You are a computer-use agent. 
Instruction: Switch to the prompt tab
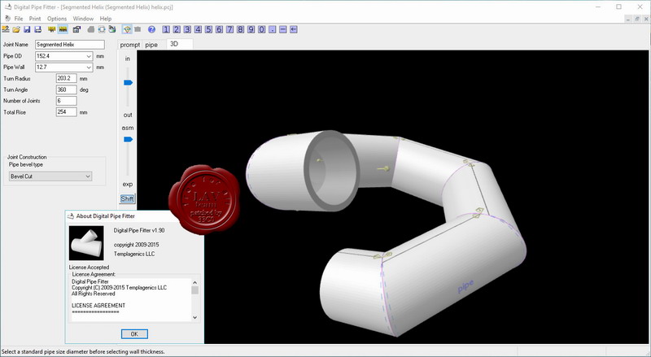pyautogui.click(x=130, y=45)
